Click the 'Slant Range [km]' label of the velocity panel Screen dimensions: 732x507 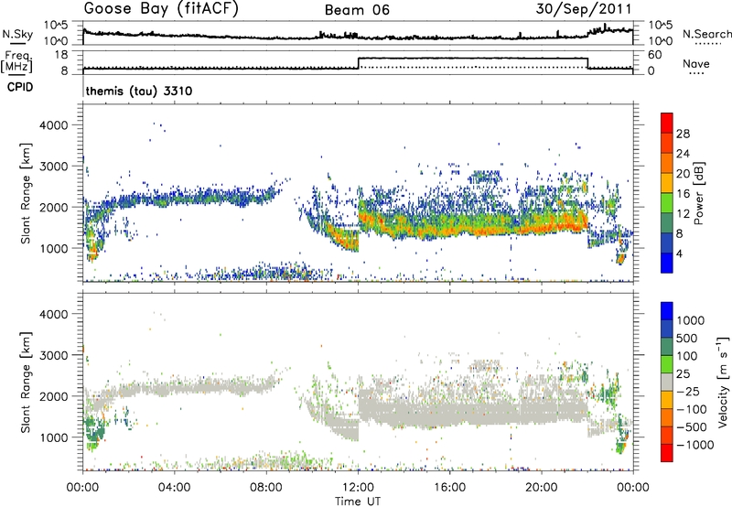pyautogui.click(x=25, y=383)
